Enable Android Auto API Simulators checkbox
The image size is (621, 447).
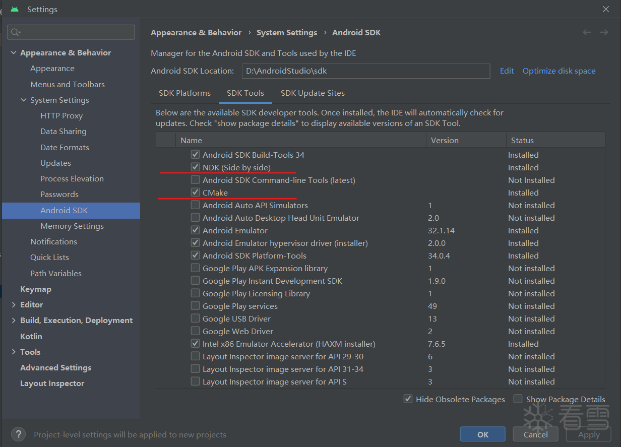pyautogui.click(x=195, y=205)
